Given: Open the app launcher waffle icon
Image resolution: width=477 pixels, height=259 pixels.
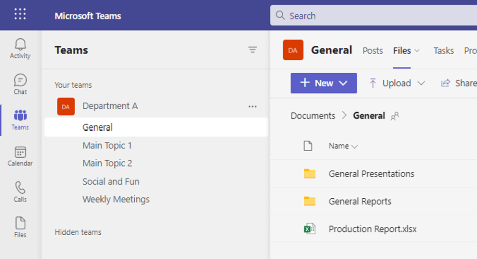Looking at the screenshot, I should 20,14.
